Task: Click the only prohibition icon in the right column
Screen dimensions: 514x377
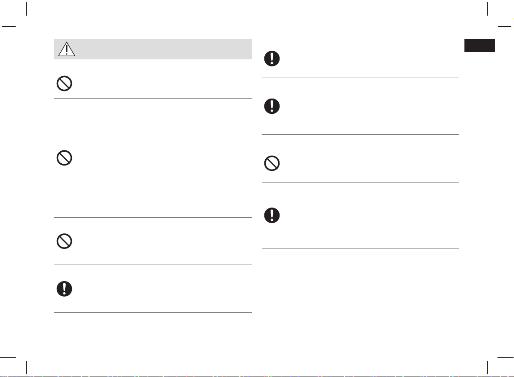Action: 272,163
